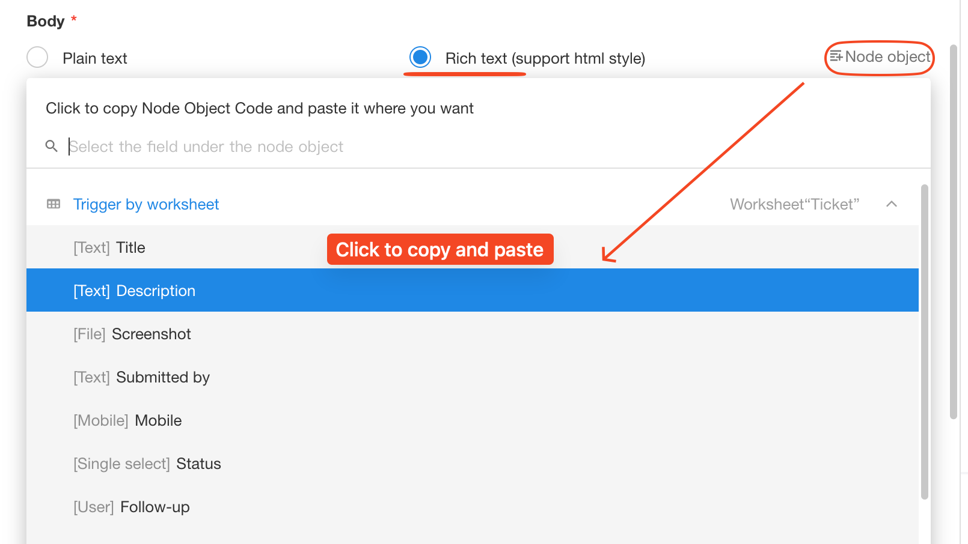Click the field list scrollbar

[925, 342]
